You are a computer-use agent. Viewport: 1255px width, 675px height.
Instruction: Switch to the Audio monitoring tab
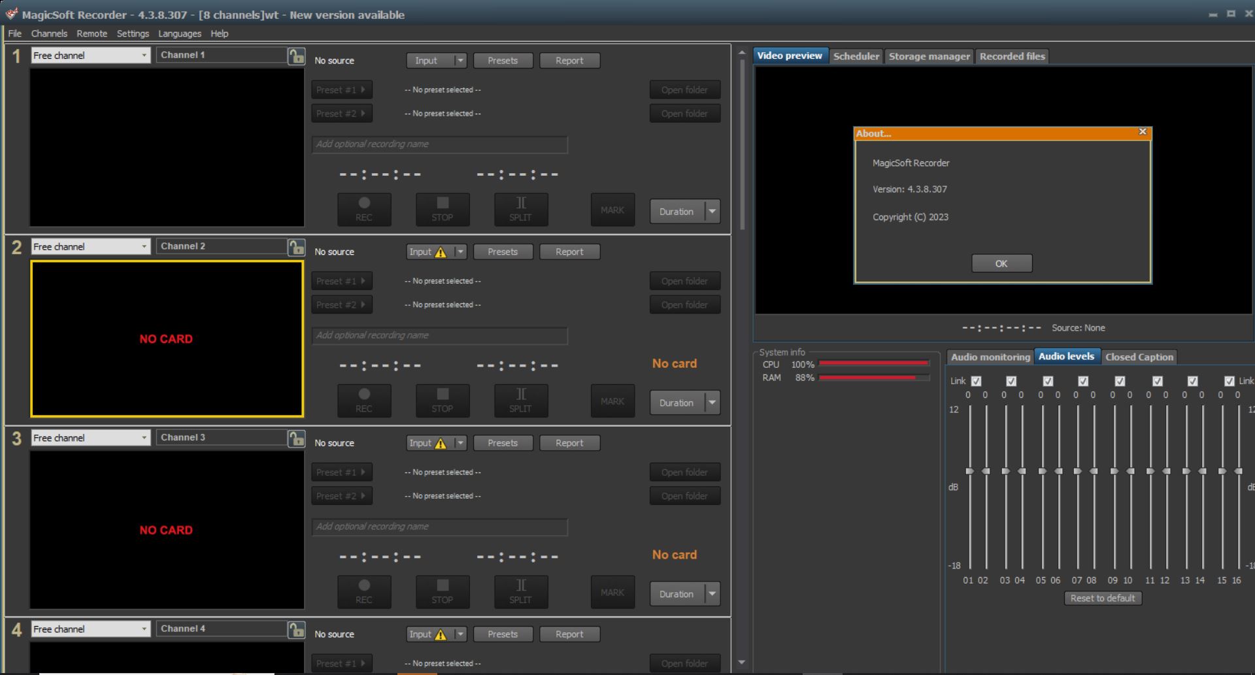pos(990,357)
